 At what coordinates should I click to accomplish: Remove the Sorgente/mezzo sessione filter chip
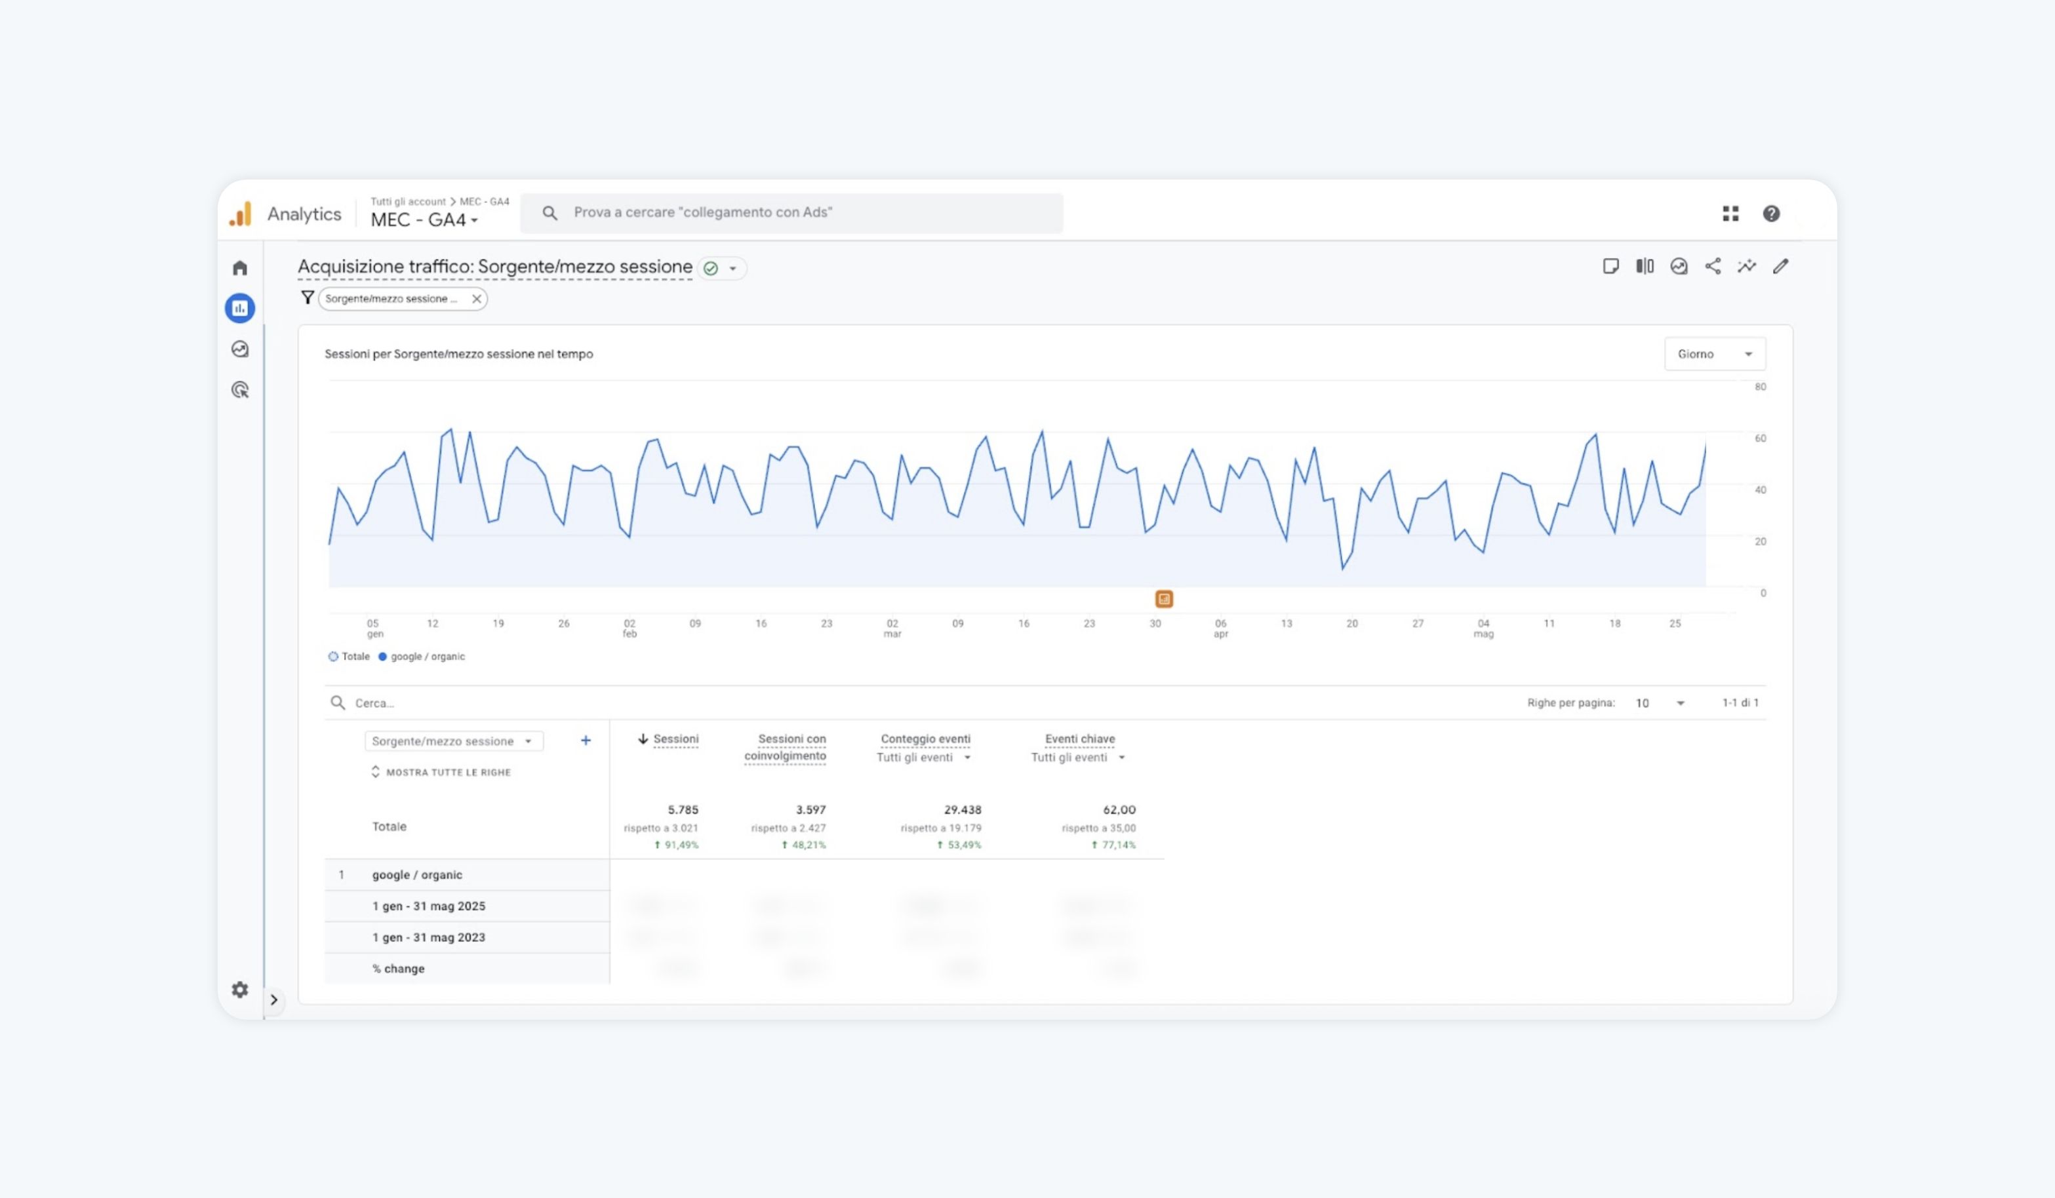[476, 299]
